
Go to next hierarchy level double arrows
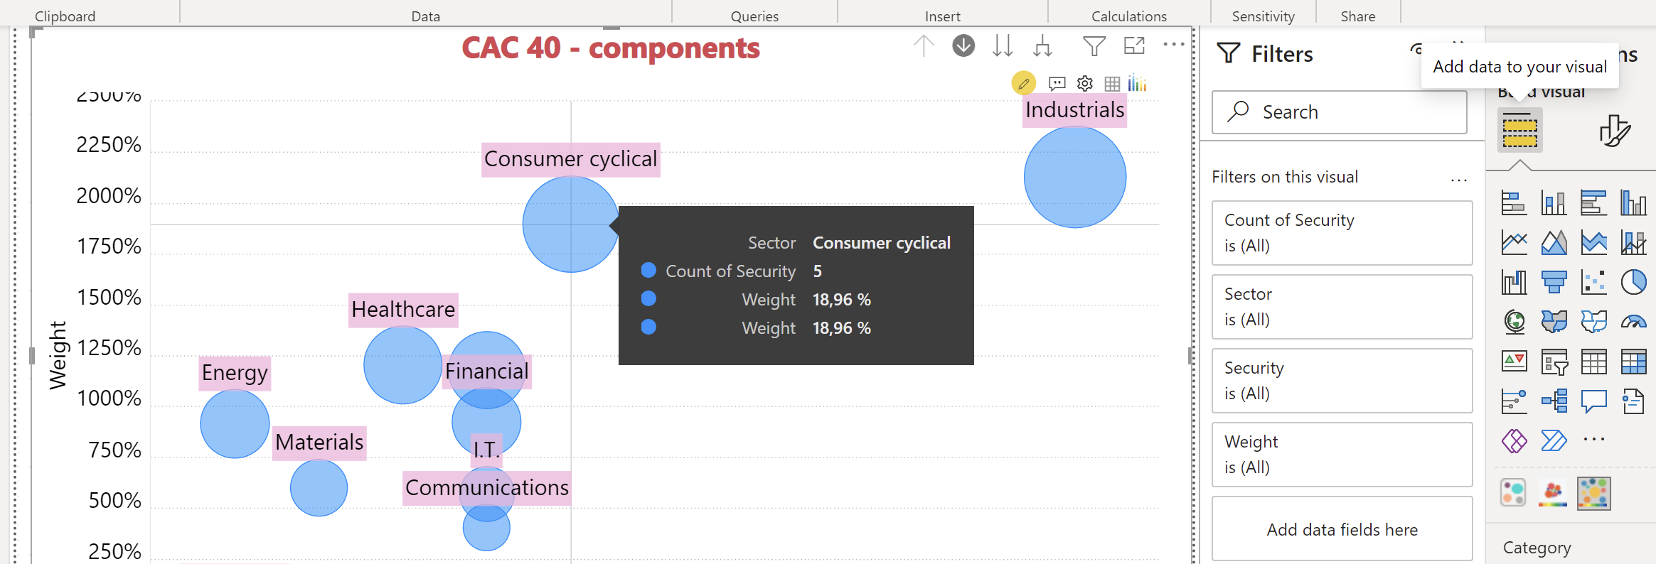(1003, 45)
